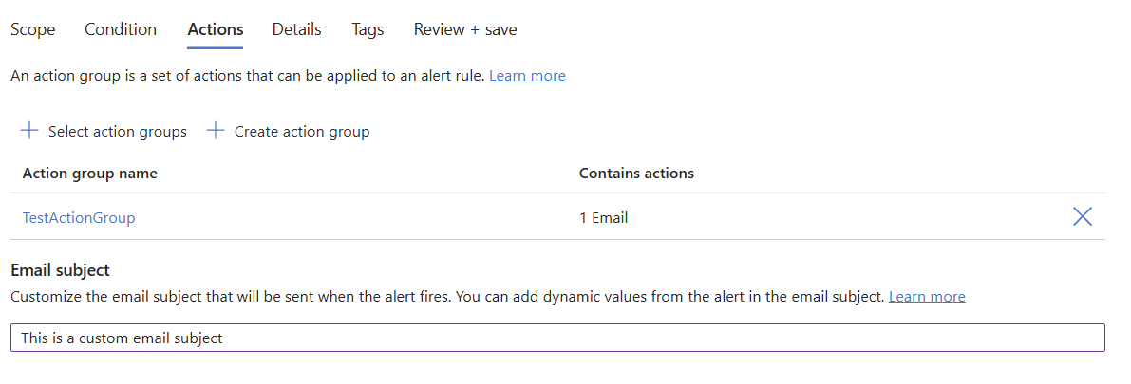
Task: Select the Actions tab
Action: click(216, 29)
